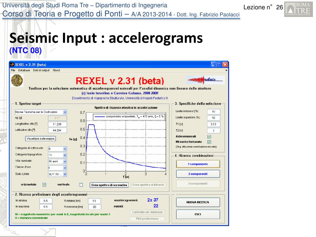Open the Categoria di sottosuolo dropdown
Screen dimensions: 316x237
coord(57,149)
